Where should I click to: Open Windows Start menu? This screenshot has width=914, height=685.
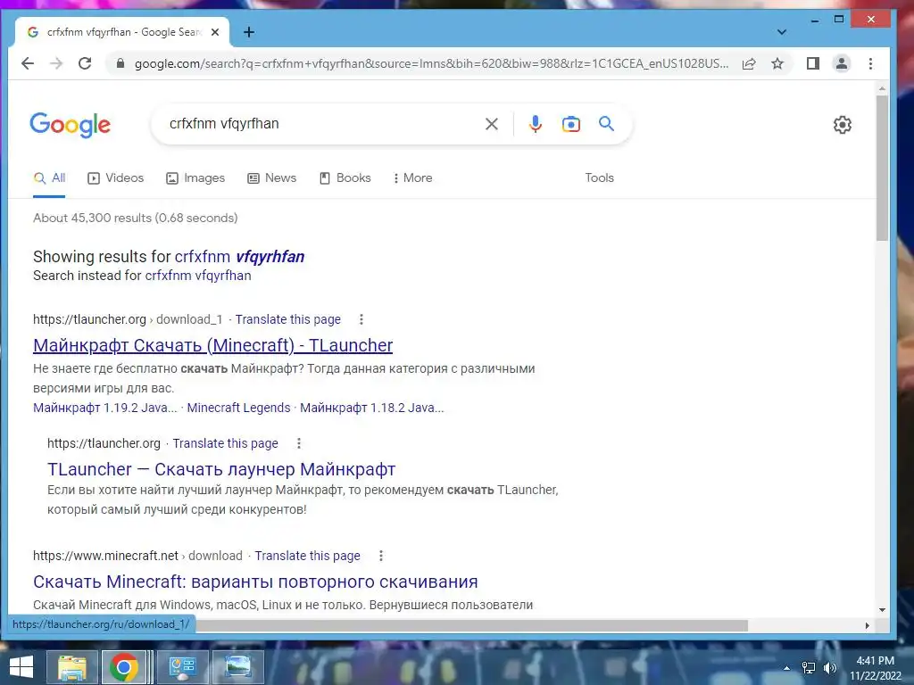coord(21,667)
